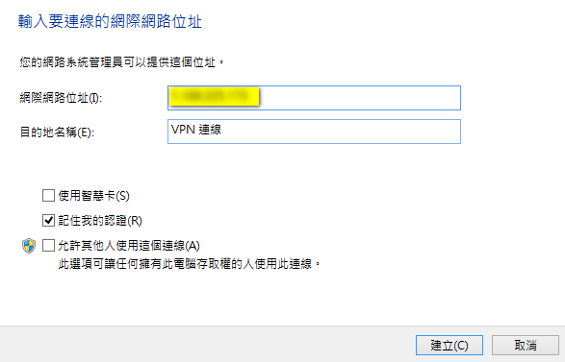The image size is (565, 362).
Task: Tick the 允許其他人使用這個連線(A) checkbox
Action: pyautogui.click(x=48, y=246)
